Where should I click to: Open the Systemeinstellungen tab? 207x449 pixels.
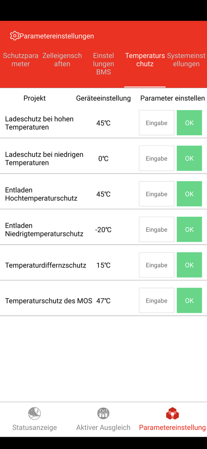coord(186,60)
